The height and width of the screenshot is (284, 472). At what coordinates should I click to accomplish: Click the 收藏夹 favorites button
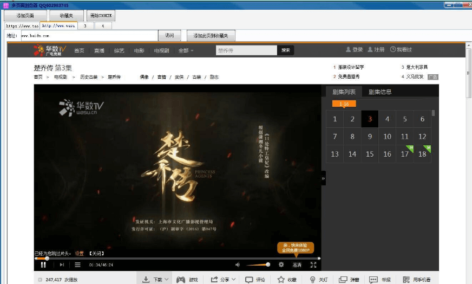(66, 15)
